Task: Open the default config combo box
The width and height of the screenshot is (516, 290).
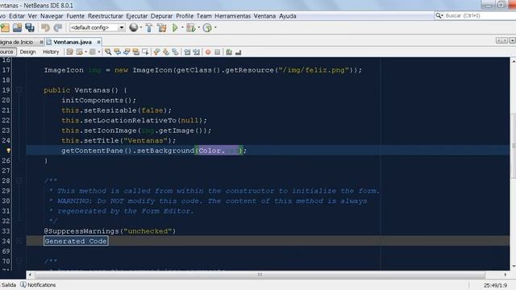Action: pyautogui.click(x=97, y=28)
